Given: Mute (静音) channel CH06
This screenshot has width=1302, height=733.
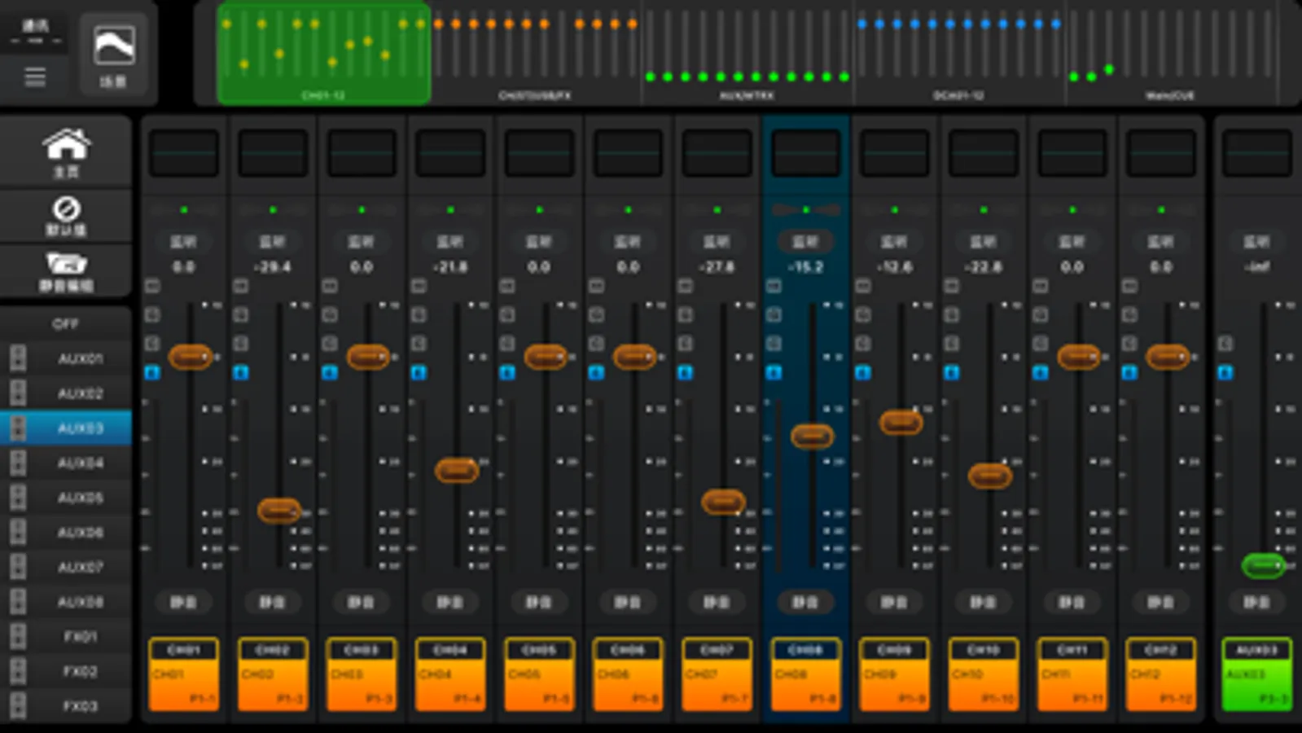Looking at the screenshot, I should pos(628,602).
